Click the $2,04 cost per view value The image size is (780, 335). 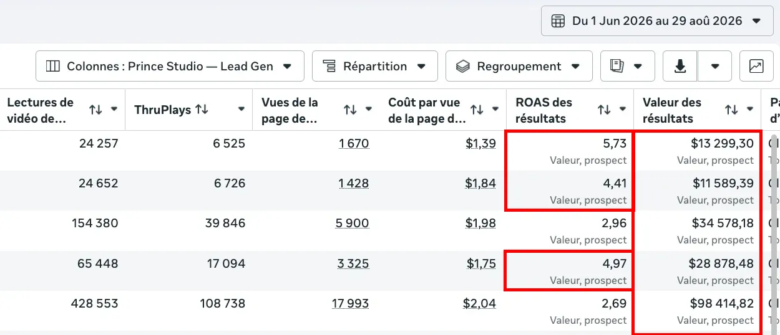(x=479, y=304)
